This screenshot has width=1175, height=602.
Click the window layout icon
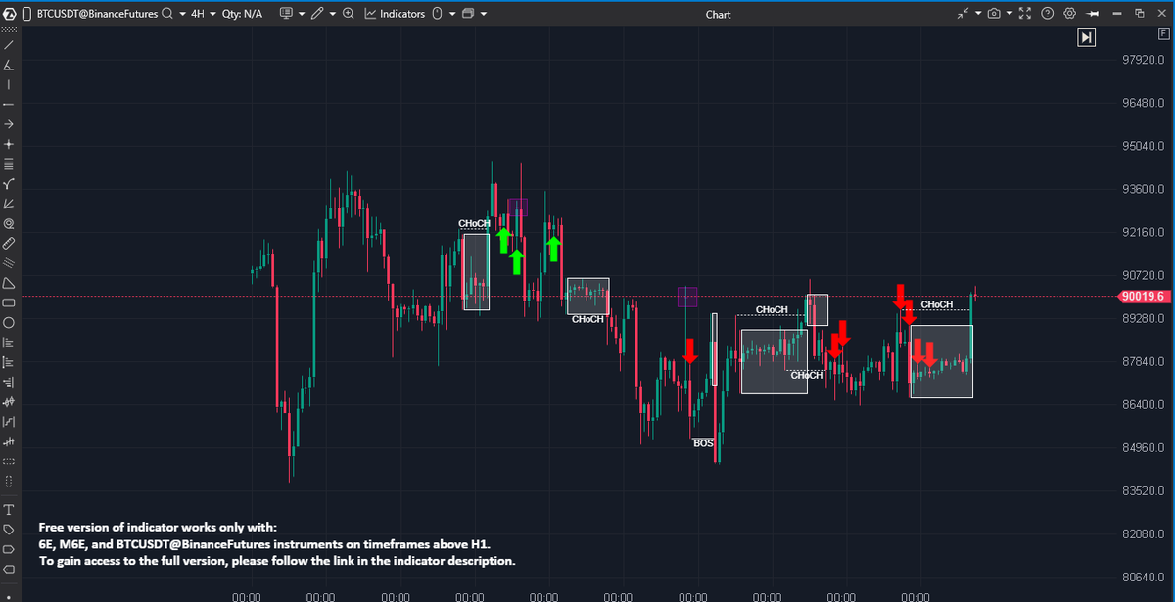467,14
